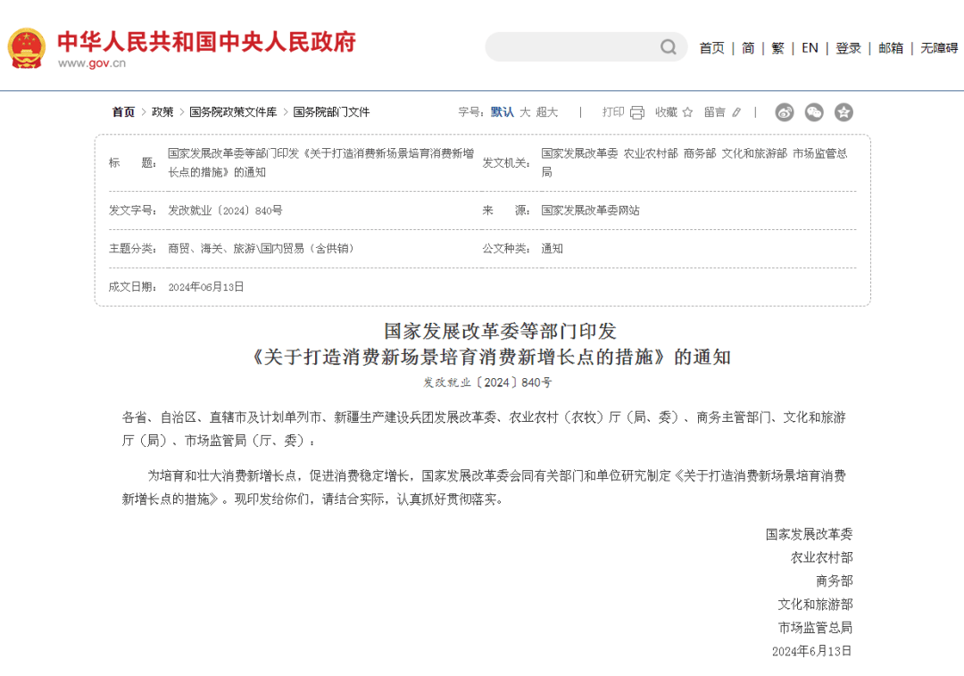Click the 公文种类 label

pyautogui.click(x=505, y=249)
